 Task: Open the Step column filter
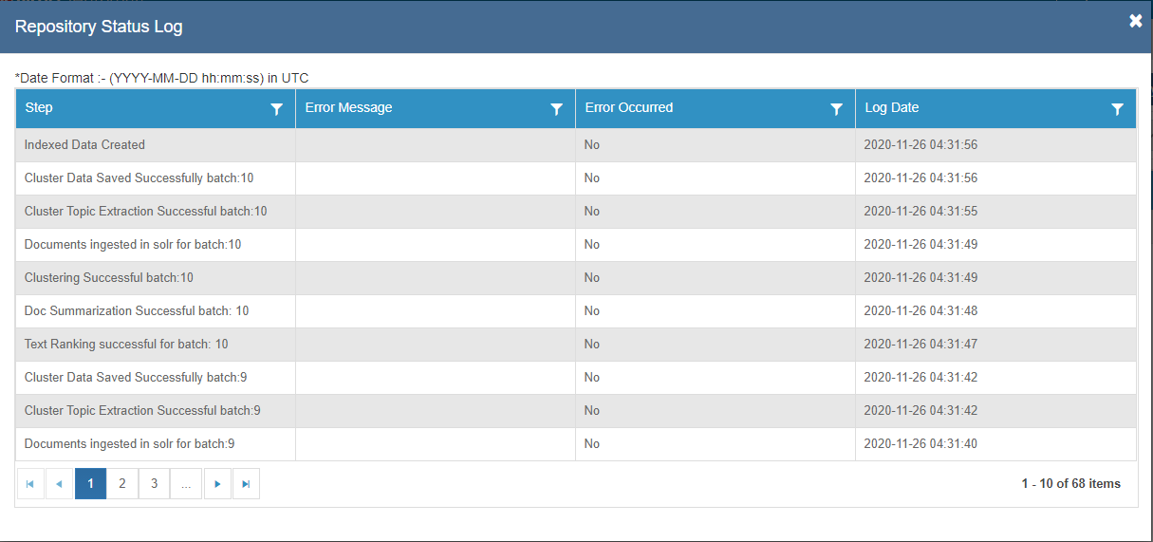point(276,109)
